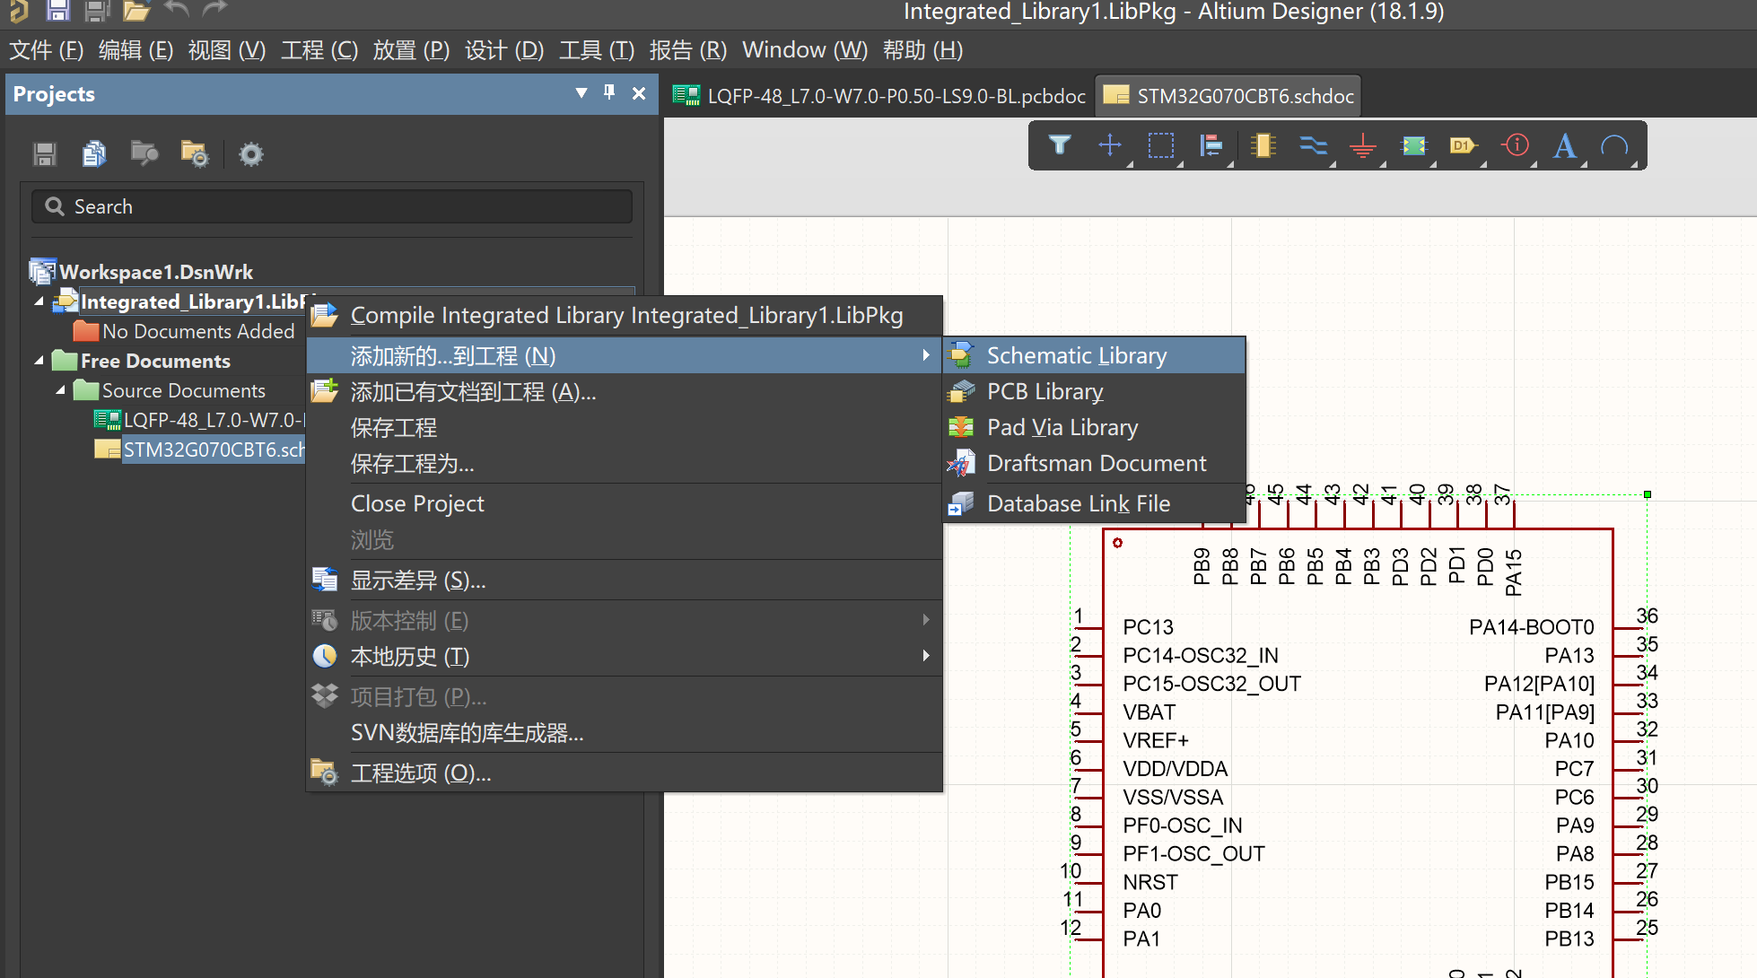Open the 编辑 (E) menu
The height and width of the screenshot is (978, 1757).
pyautogui.click(x=135, y=50)
